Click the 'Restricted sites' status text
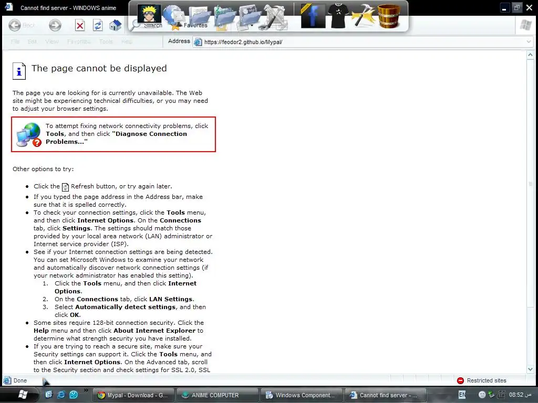The image size is (538, 403). 487,380
